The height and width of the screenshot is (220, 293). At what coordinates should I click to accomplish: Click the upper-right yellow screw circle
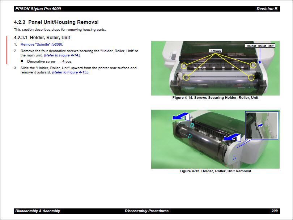point(253,65)
